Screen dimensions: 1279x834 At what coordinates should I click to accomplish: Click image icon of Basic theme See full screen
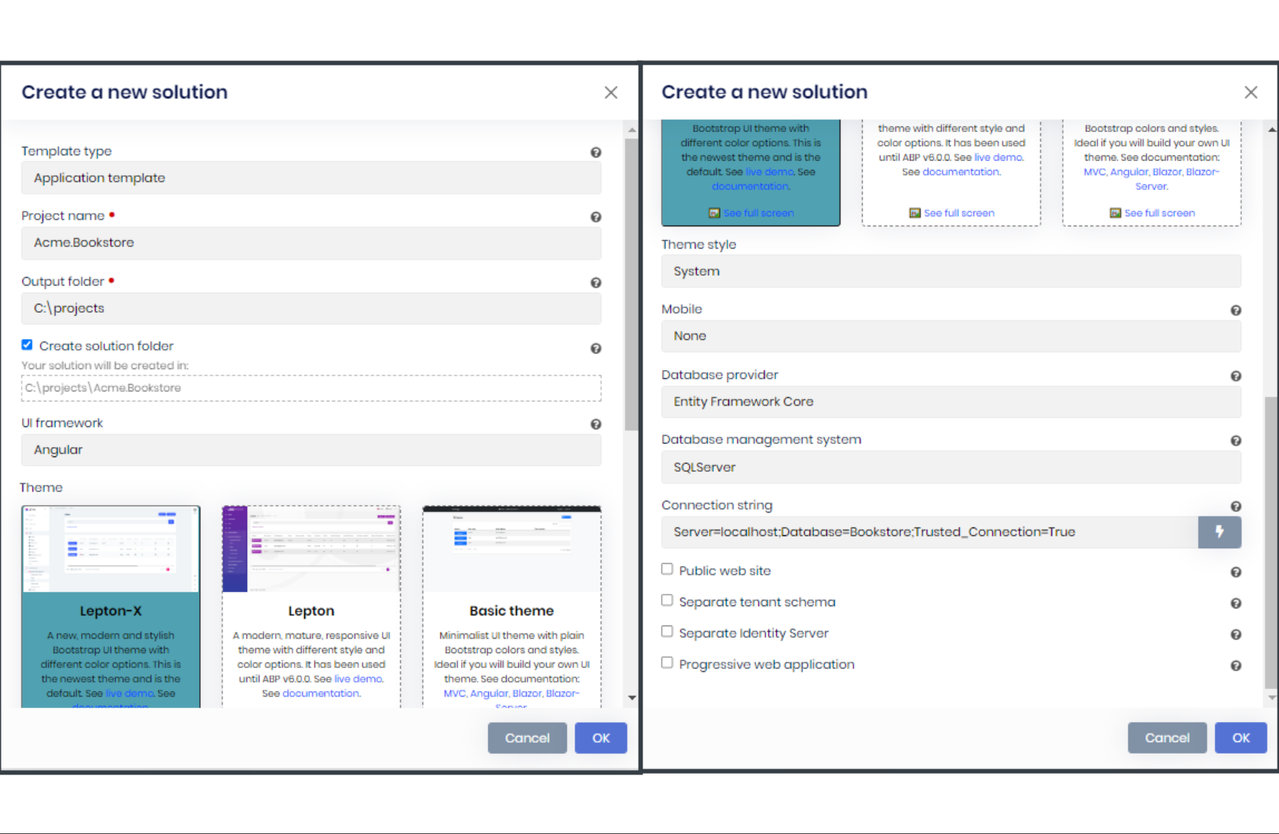[x=1115, y=213]
